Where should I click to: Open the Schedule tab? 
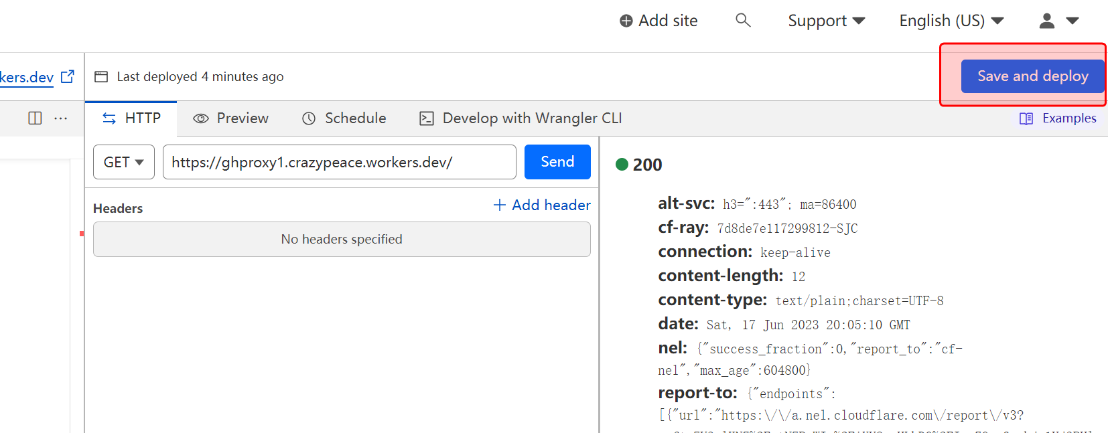click(x=344, y=118)
